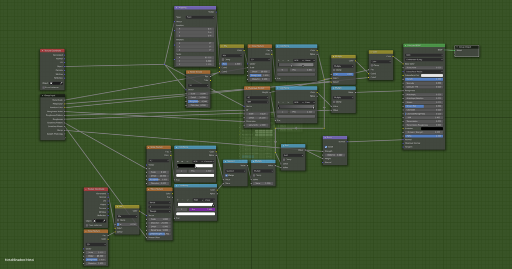Remove a color stop in the Pos 0.989 ColorRamp

182,200
